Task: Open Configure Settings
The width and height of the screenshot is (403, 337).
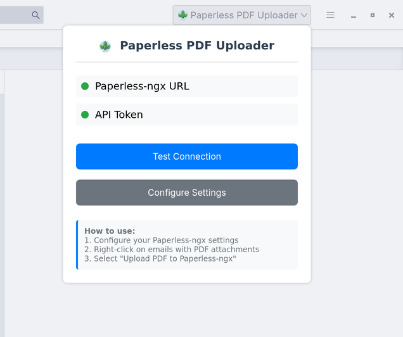Action: [187, 193]
